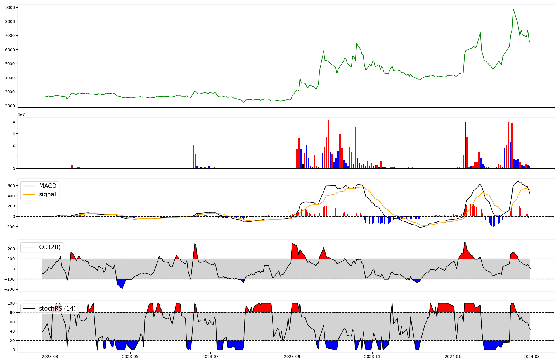Click the highest price peak near 8900
The width and height of the screenshot is (559, 363).
click(513, 9)
